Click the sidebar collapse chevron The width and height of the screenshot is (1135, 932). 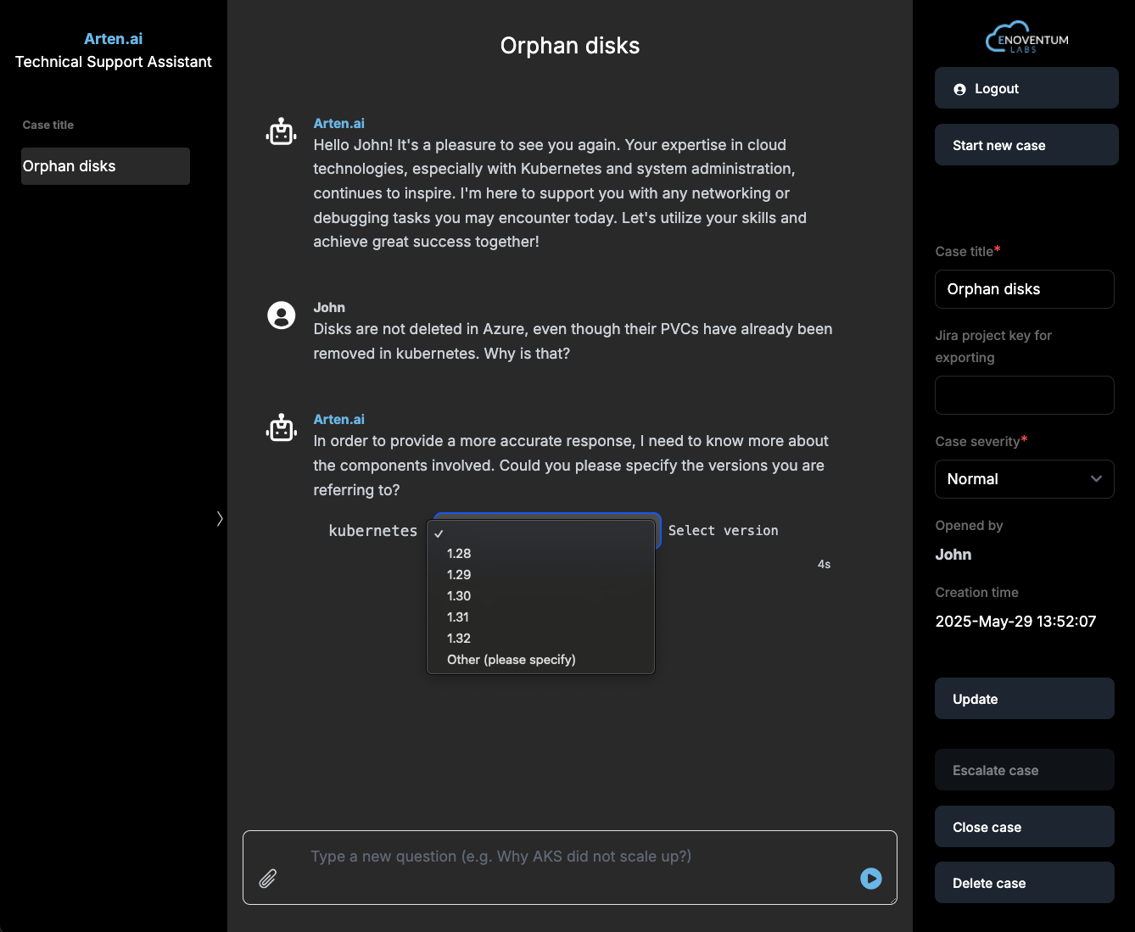coord(220,518)
